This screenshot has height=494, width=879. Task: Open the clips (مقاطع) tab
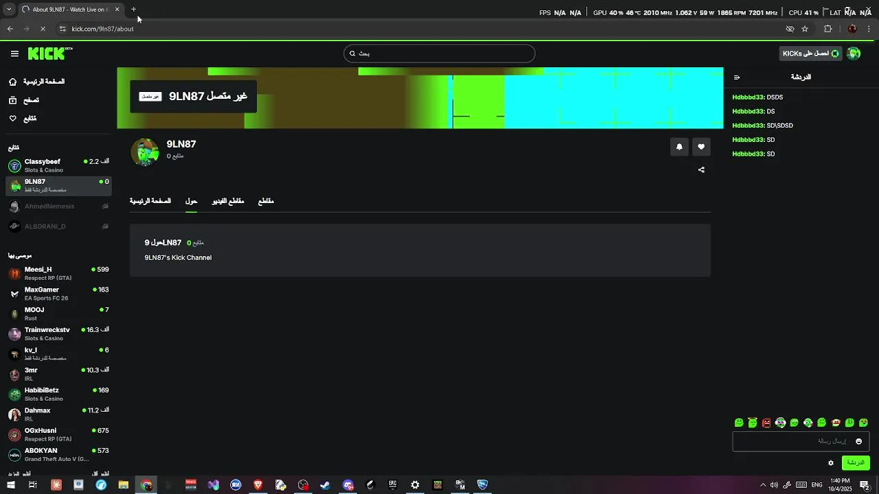click(266, 201)
